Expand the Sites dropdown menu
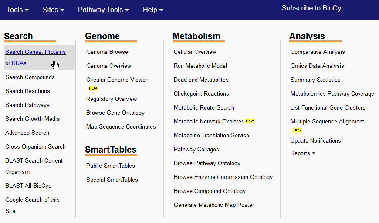379x223 pixels. click(54, 10)
